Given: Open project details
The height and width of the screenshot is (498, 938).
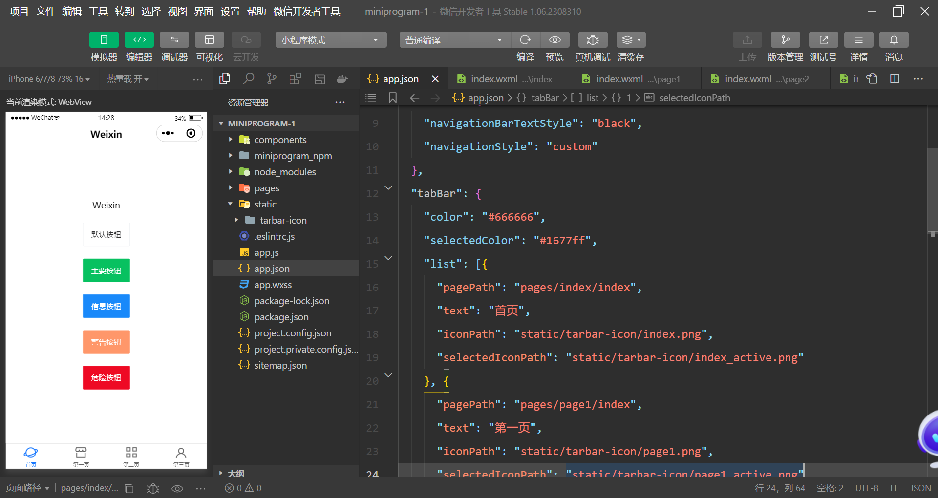Looking at the screenshot, I should pyautogui.click(x=858, y=40).
